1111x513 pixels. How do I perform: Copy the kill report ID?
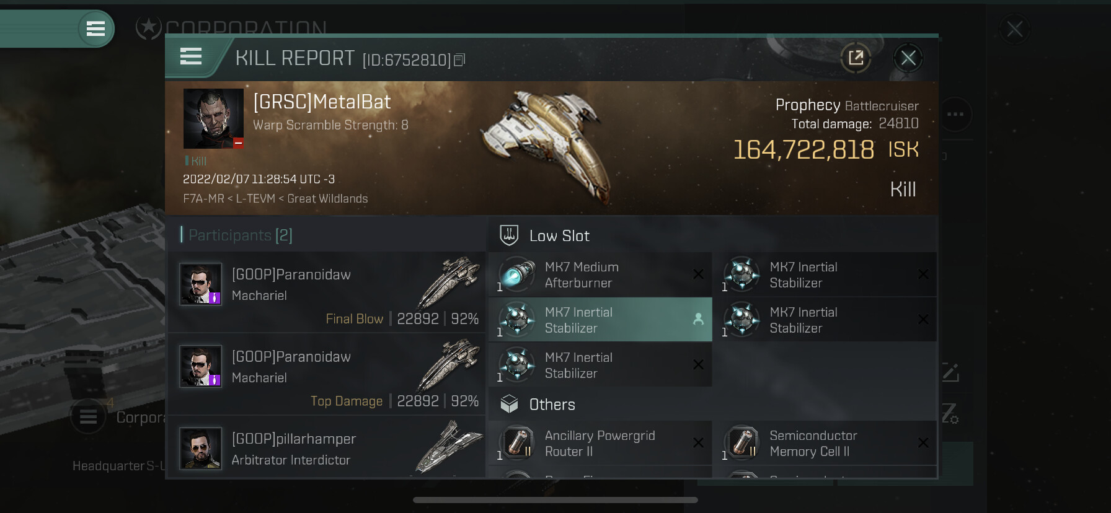point(459,60)
